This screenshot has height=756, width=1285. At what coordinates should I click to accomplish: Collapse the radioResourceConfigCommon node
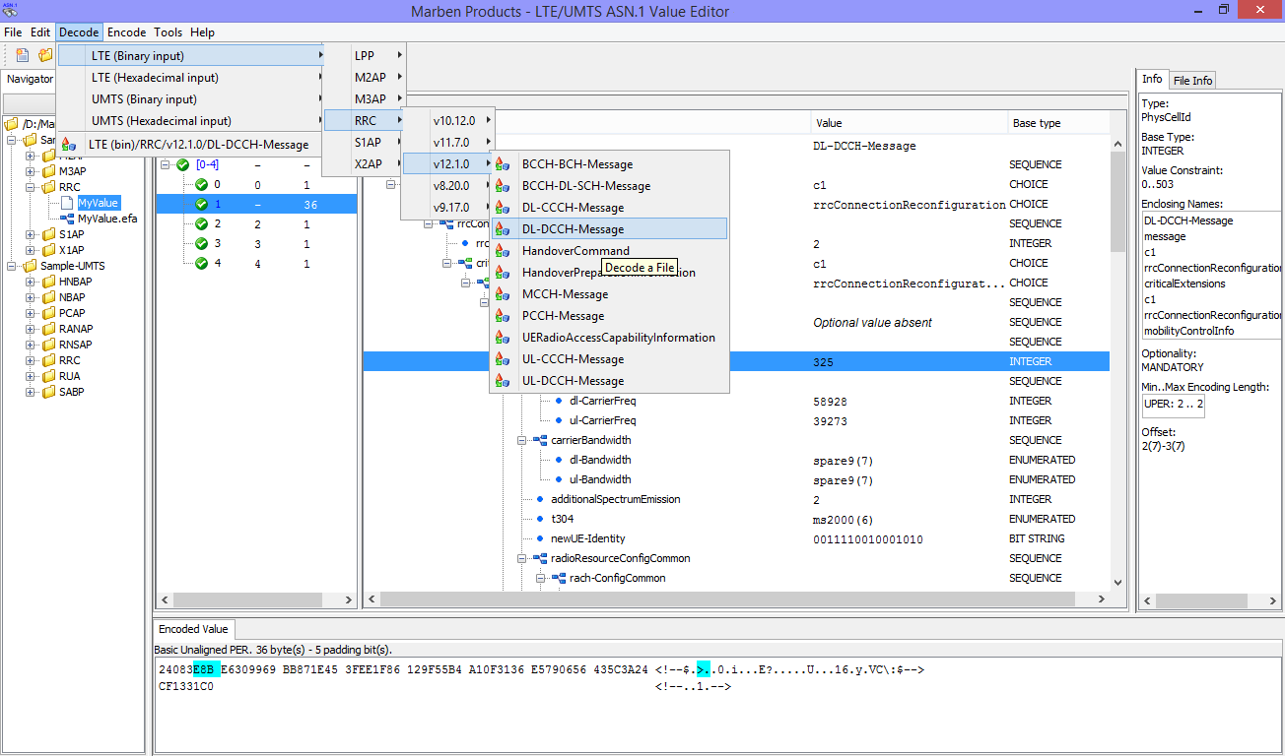pos(522,558)
